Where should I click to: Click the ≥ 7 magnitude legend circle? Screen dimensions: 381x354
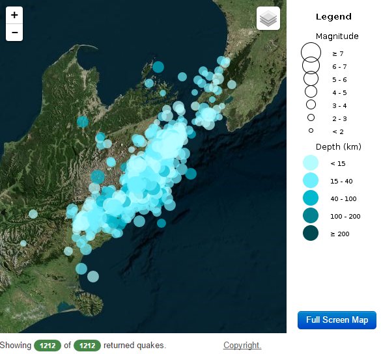[x=311, y=53]
